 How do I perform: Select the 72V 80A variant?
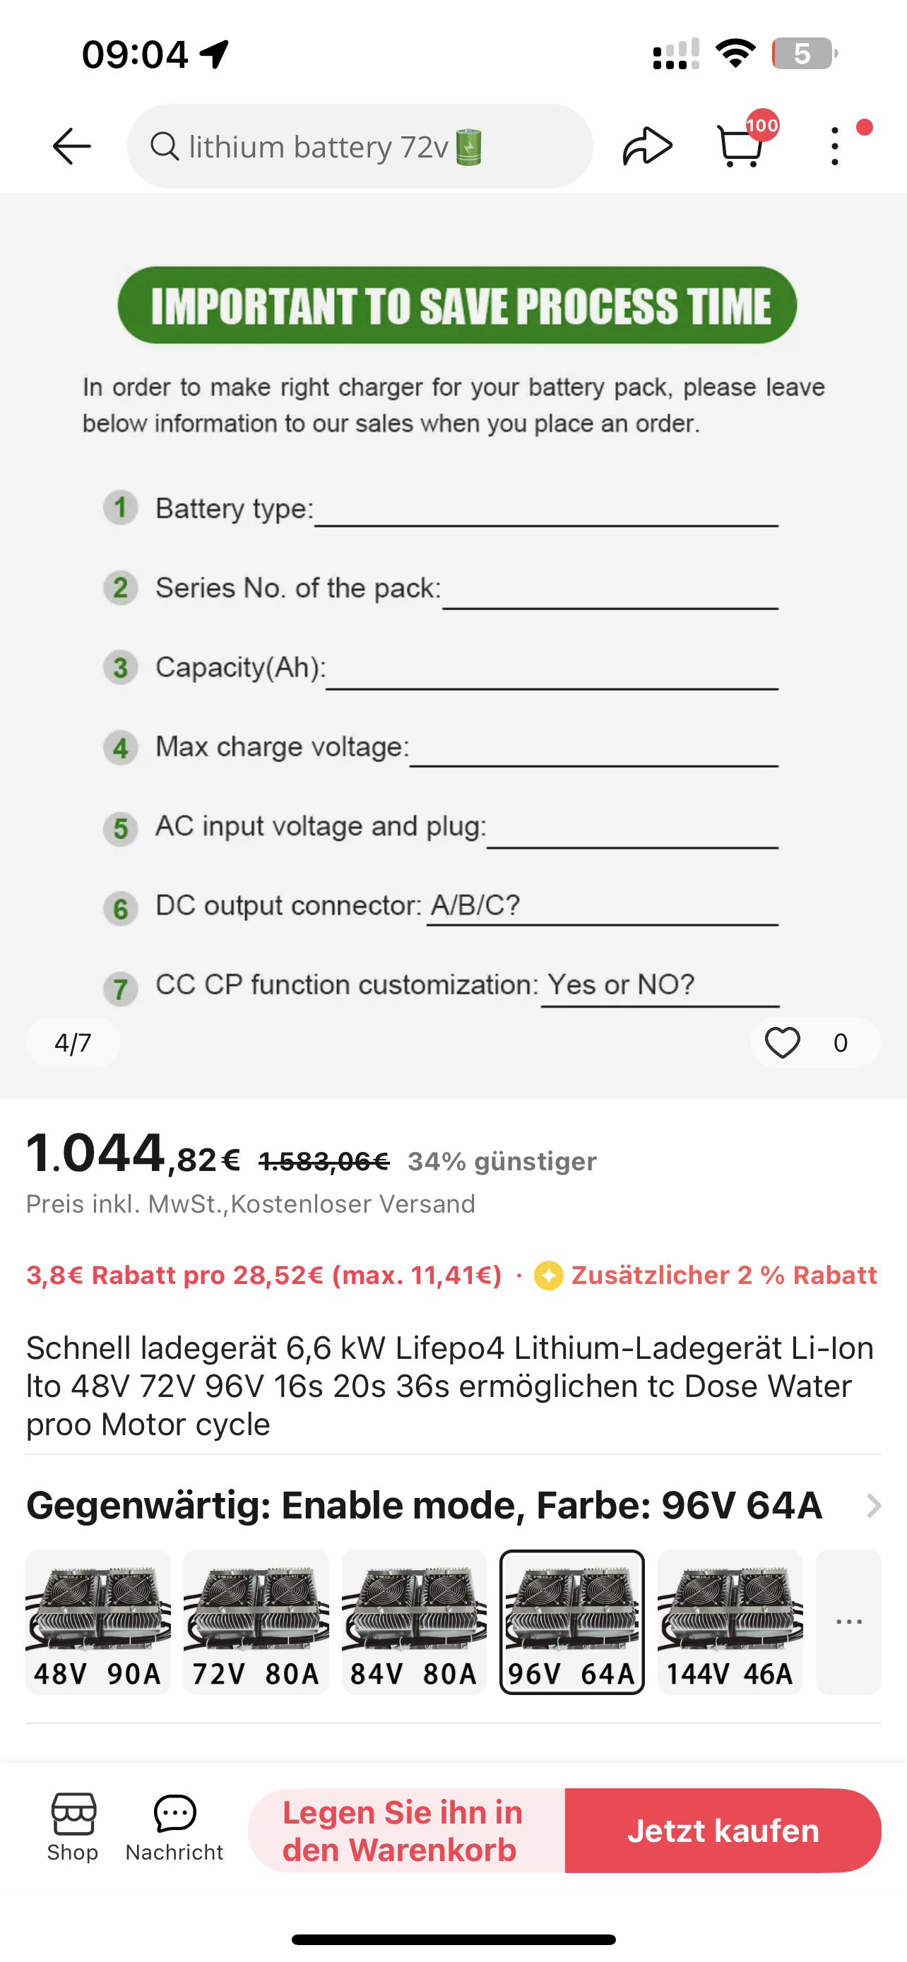click(x=256, y=1622)
